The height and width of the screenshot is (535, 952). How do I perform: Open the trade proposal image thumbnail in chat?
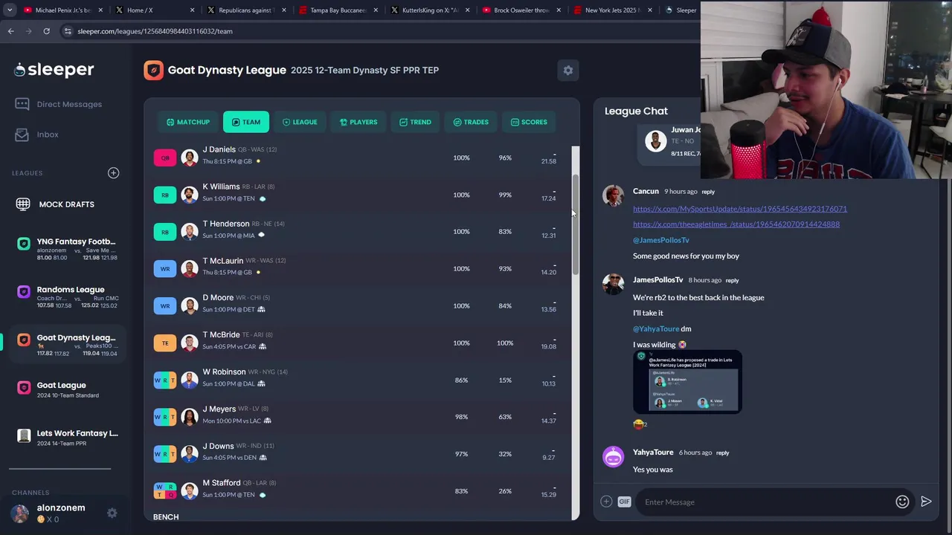(687, 382)
